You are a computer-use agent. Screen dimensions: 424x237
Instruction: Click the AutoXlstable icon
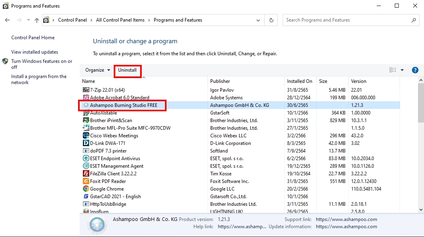(x=86, y=113)
